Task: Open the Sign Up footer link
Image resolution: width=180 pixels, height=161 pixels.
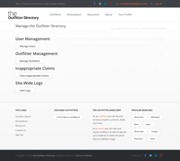Action: [x=19, y=135]
